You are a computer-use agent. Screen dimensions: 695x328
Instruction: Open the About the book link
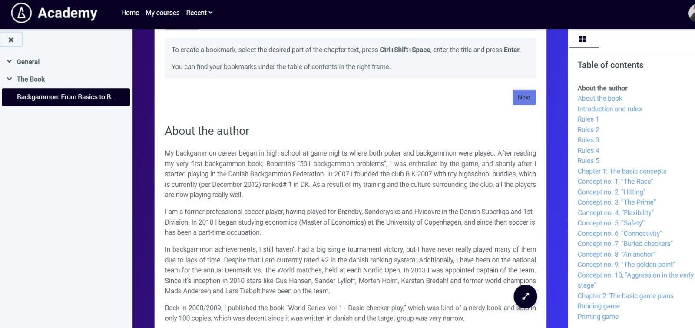[600, 99]
